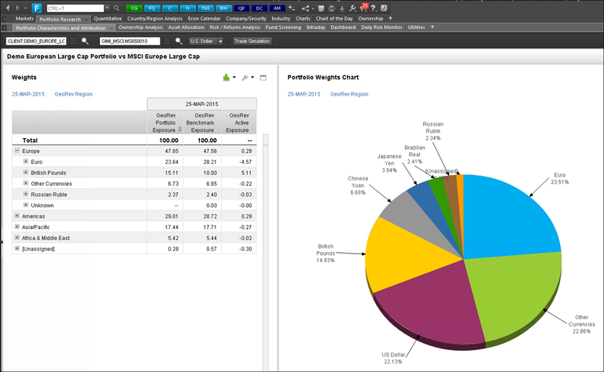Open the wrench settings icon in the top toolbar
The width and height of the screenshot is (604, 372).
352,8
